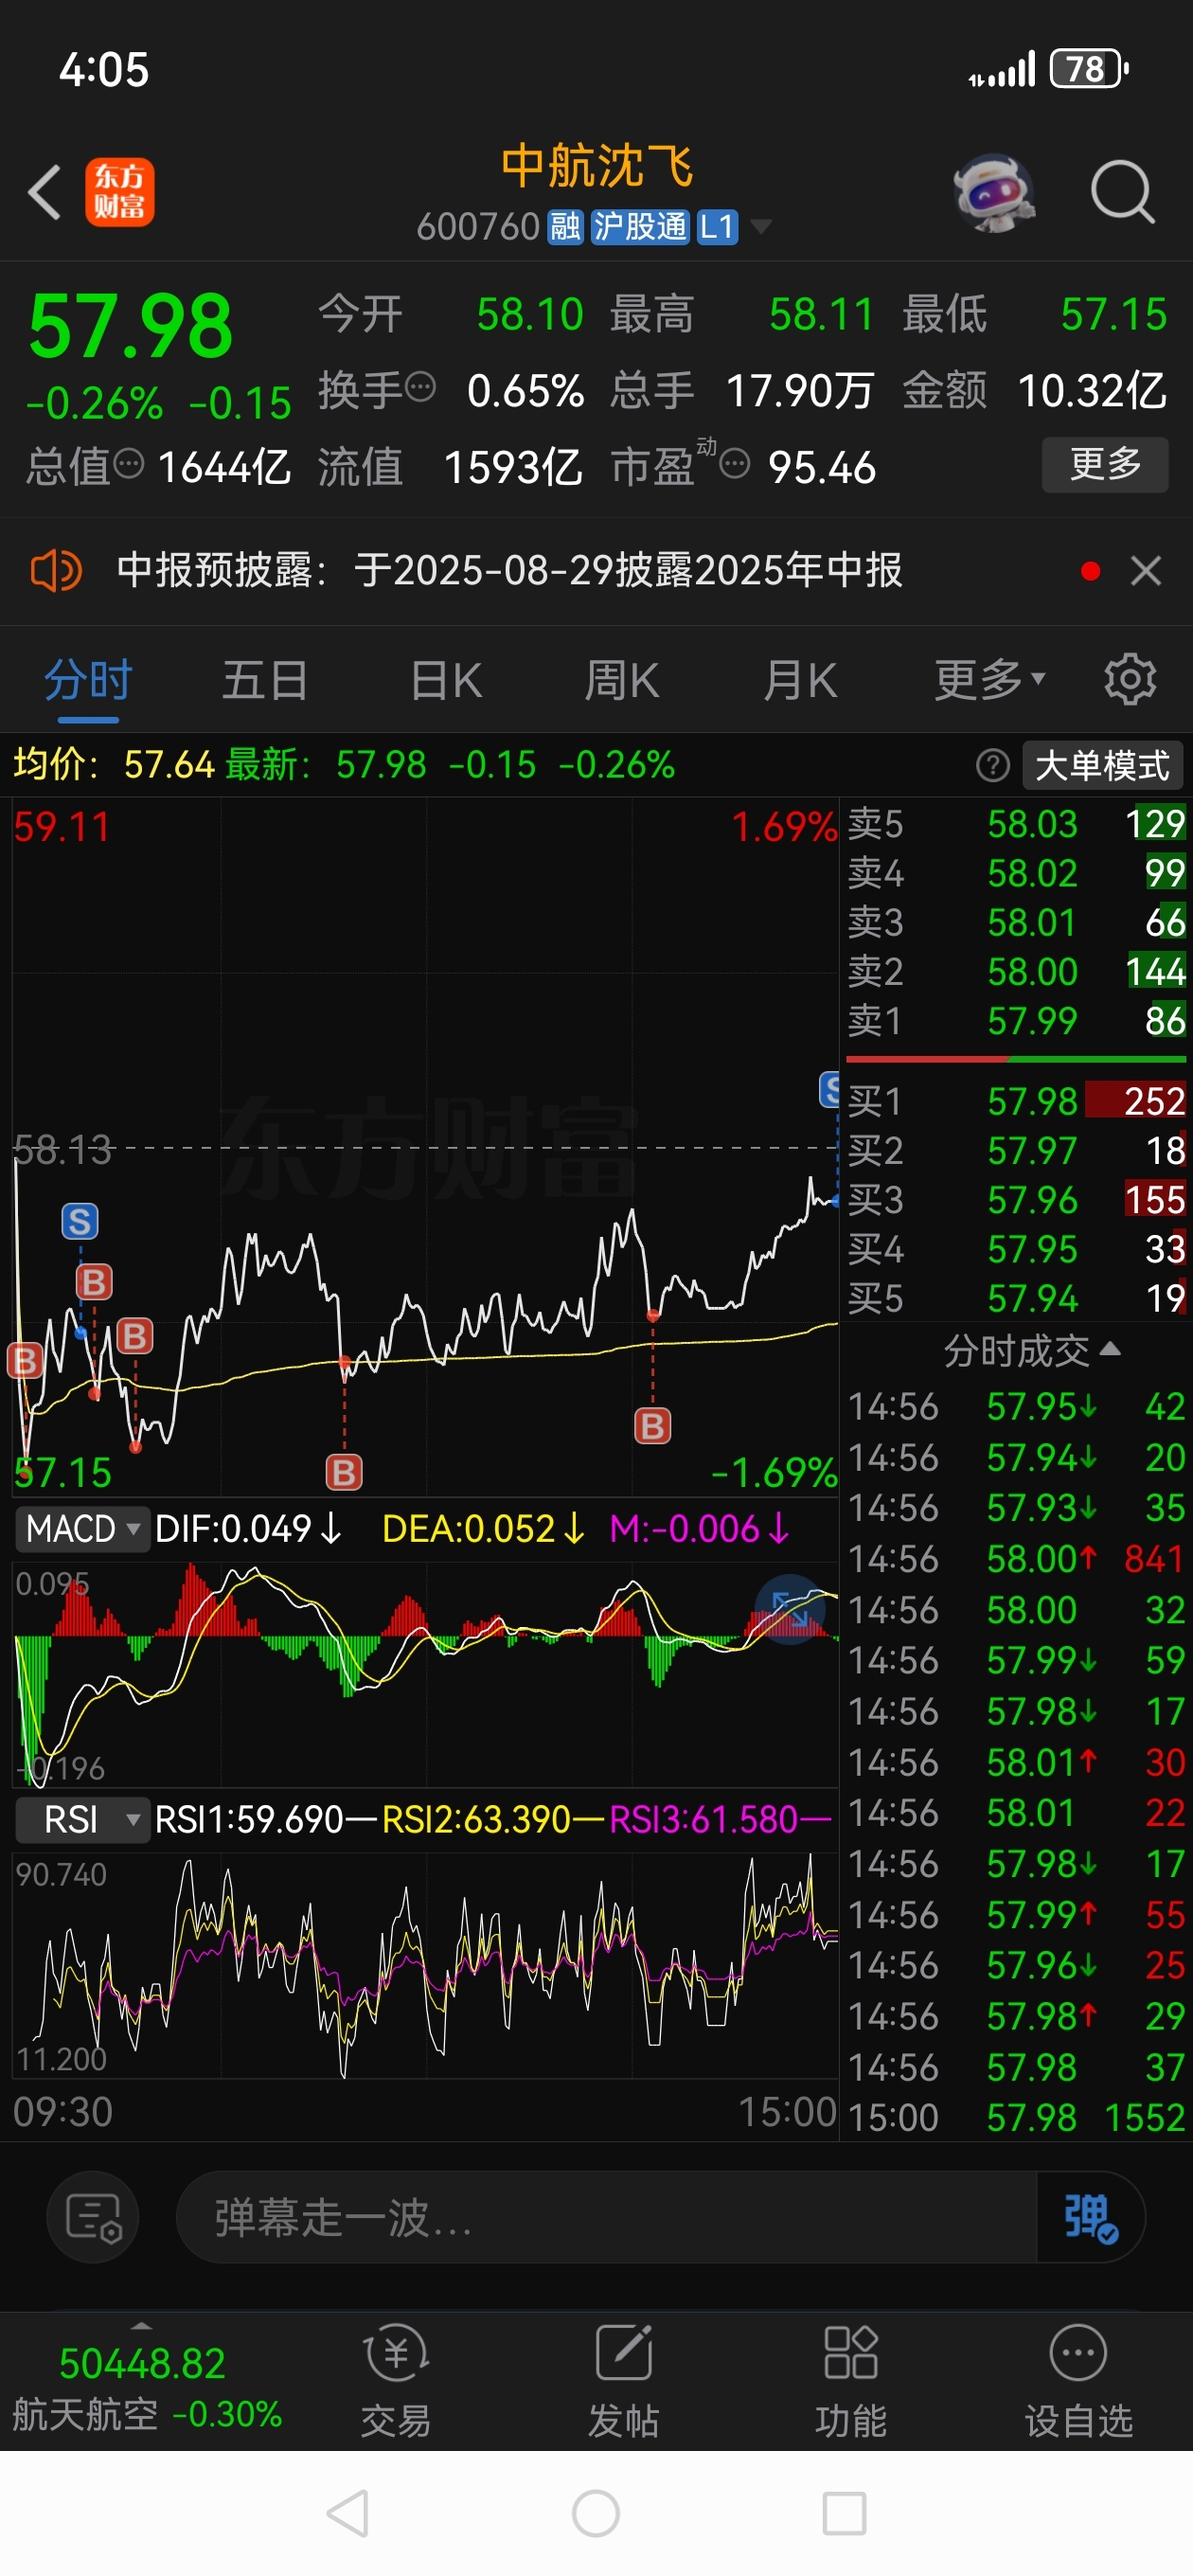Select the 卖3 58.01 order row
The width and height of the screenshot is (1193, 2576).
click(1016, 922)
